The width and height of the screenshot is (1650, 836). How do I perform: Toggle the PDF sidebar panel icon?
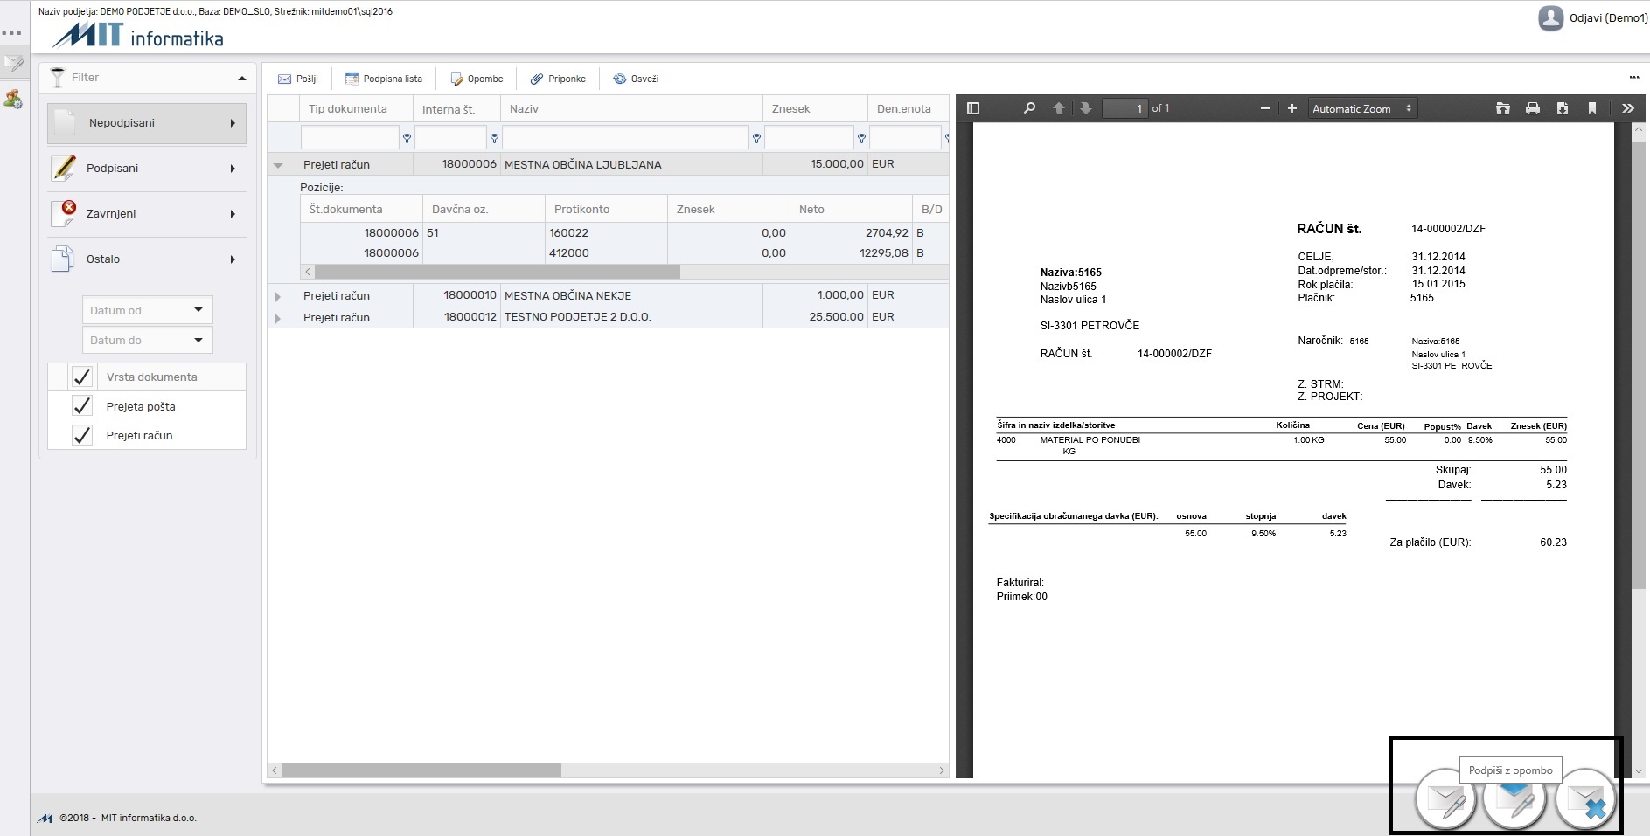pos(972,108)
